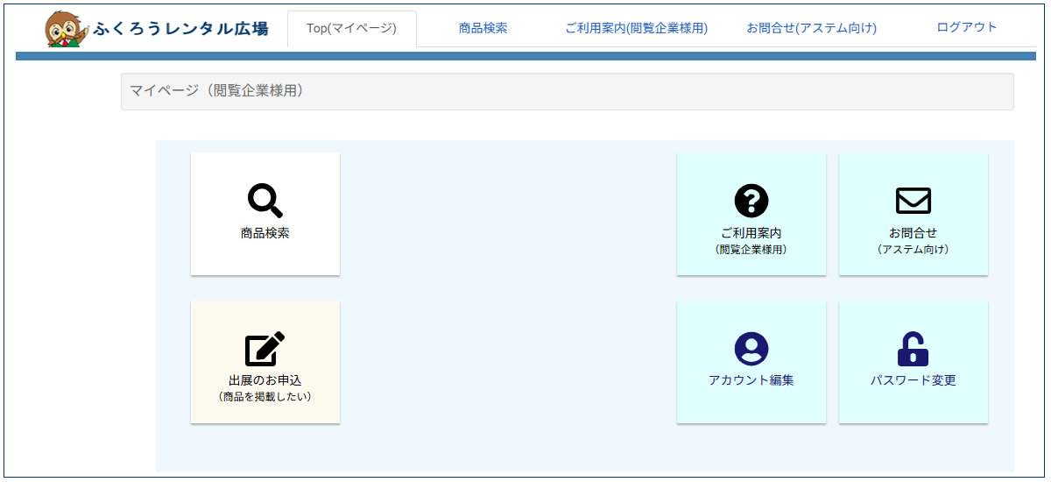The image size is (1051, 482).
Task: Select the お問合せ tile label
Action: [x=913, y=233]
